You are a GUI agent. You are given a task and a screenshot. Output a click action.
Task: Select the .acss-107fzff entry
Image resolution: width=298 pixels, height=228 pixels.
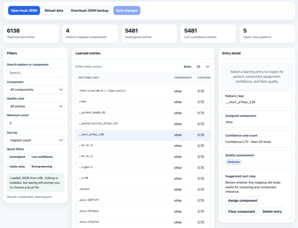[143, 201]
